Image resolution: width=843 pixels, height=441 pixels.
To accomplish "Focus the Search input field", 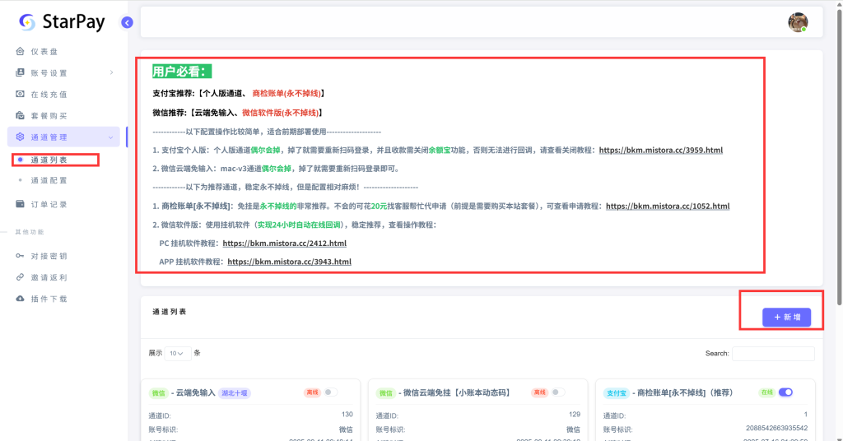I will (x=773, y=354).
